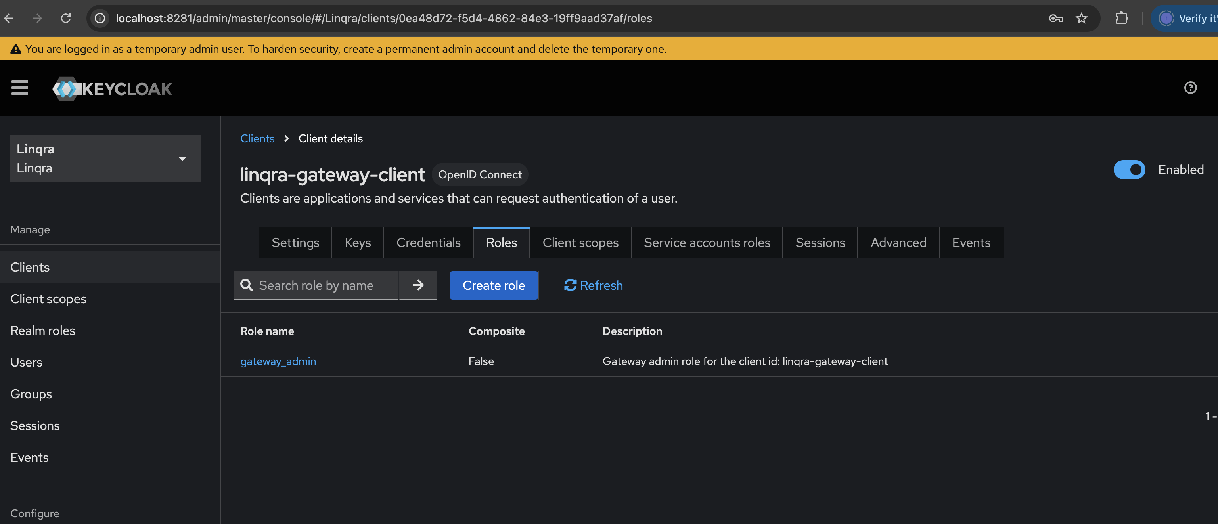Open the navigation hamburger menu
Viewport: 1218px width, 524px height.
[x=20, y=88]
